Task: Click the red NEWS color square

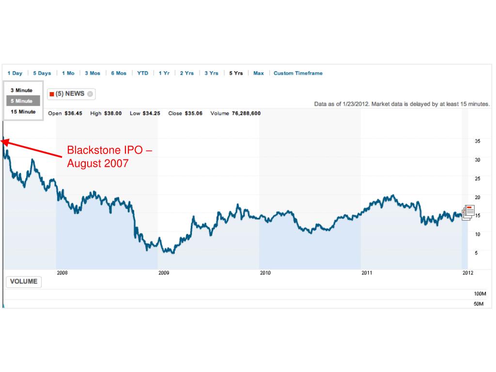Action: 52,94
